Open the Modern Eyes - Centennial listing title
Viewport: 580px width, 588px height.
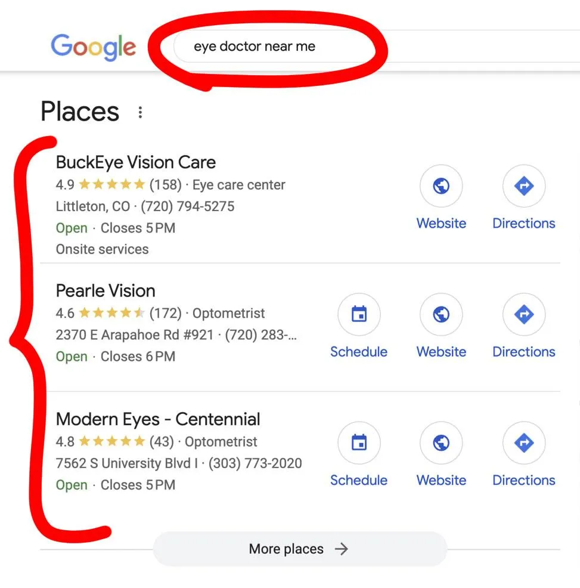tap(158, 419)
